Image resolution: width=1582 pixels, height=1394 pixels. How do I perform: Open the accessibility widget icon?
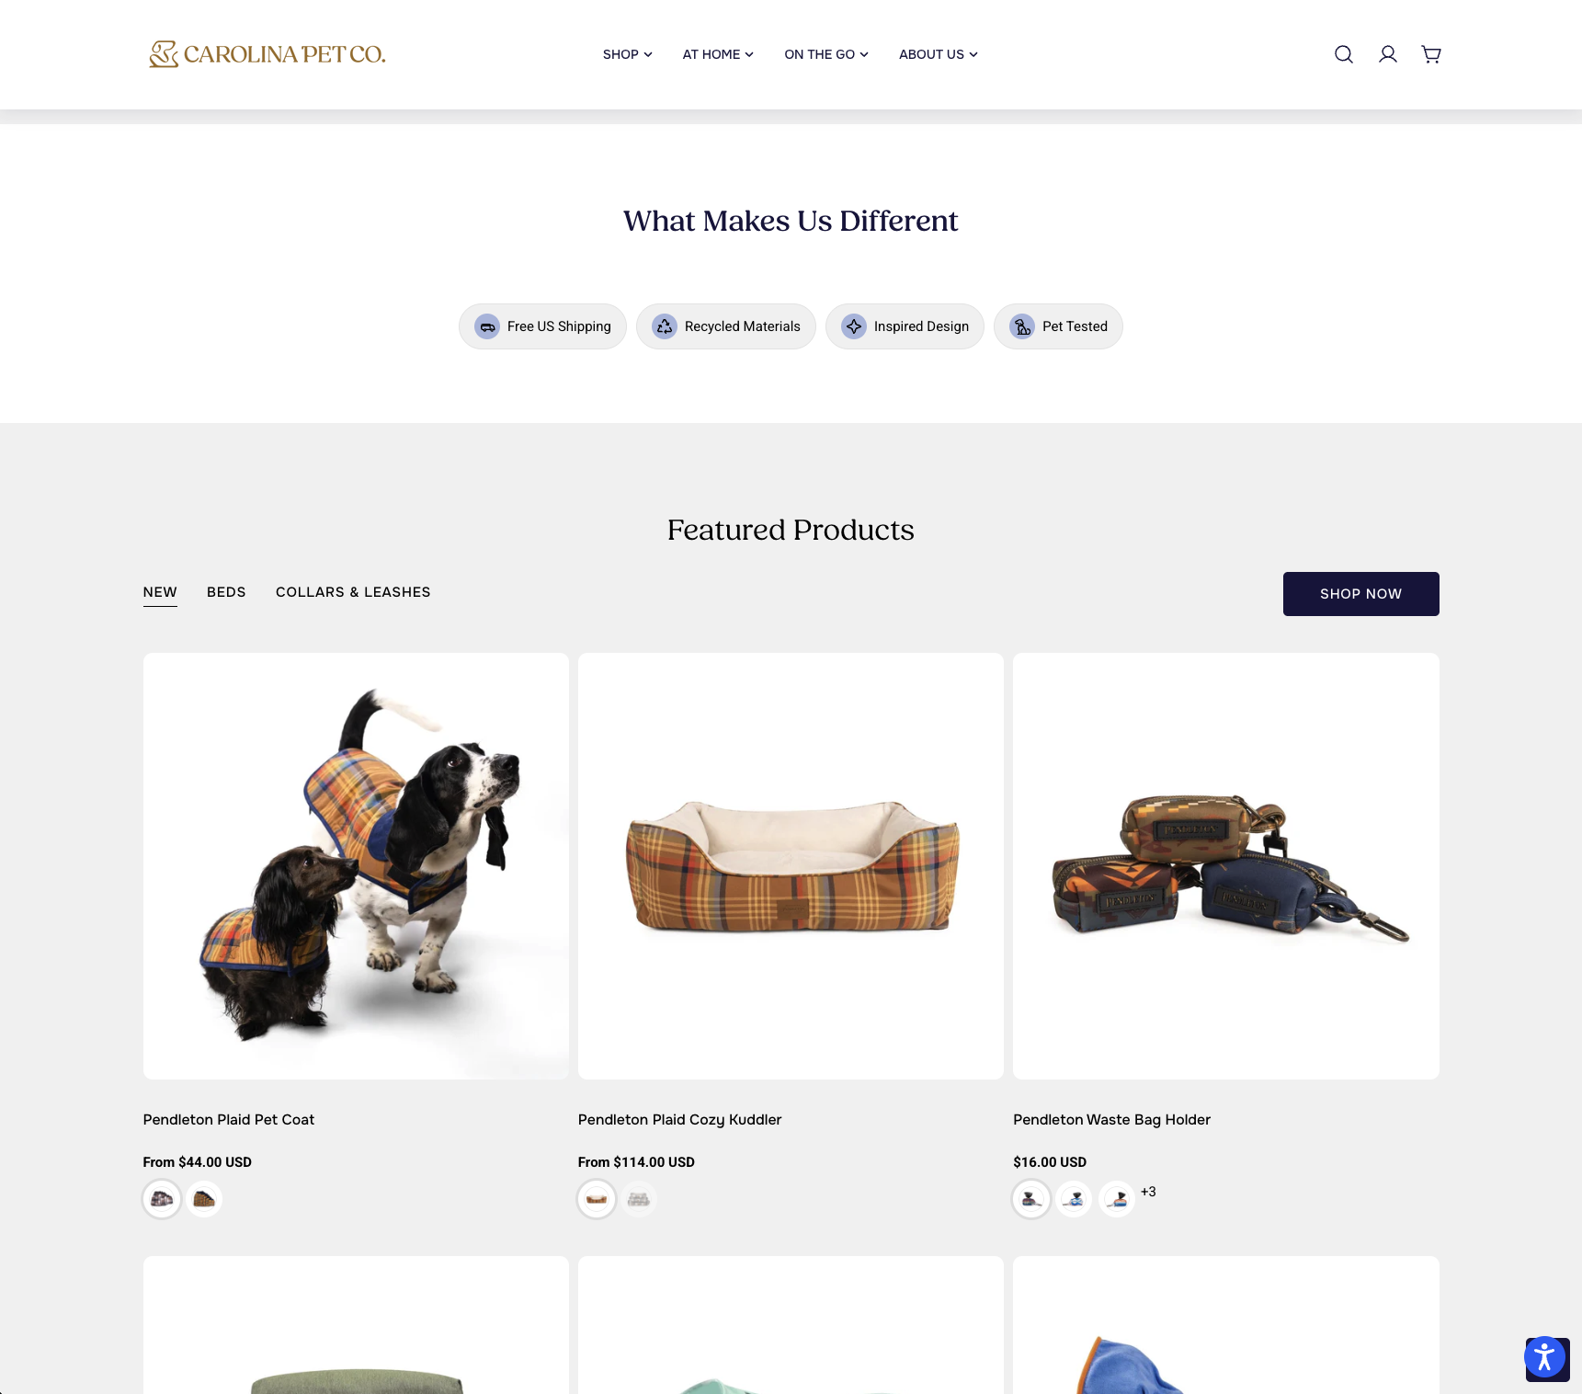pyautogui.click(x=1544, y=1356)
